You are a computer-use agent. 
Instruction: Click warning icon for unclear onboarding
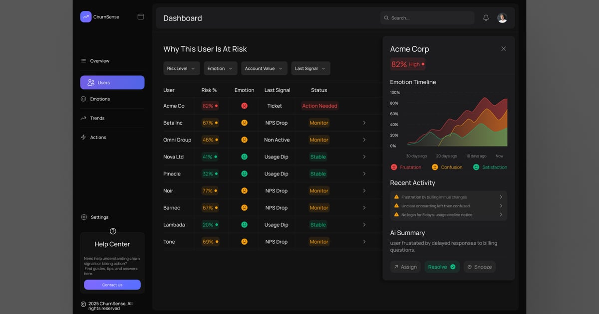coord(397,205)
